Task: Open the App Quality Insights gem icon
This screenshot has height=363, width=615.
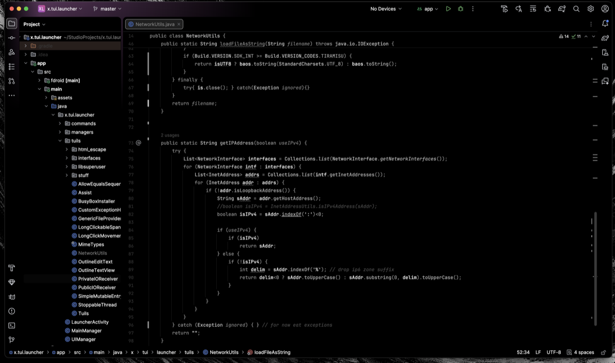Action: (x=12, y=282)
